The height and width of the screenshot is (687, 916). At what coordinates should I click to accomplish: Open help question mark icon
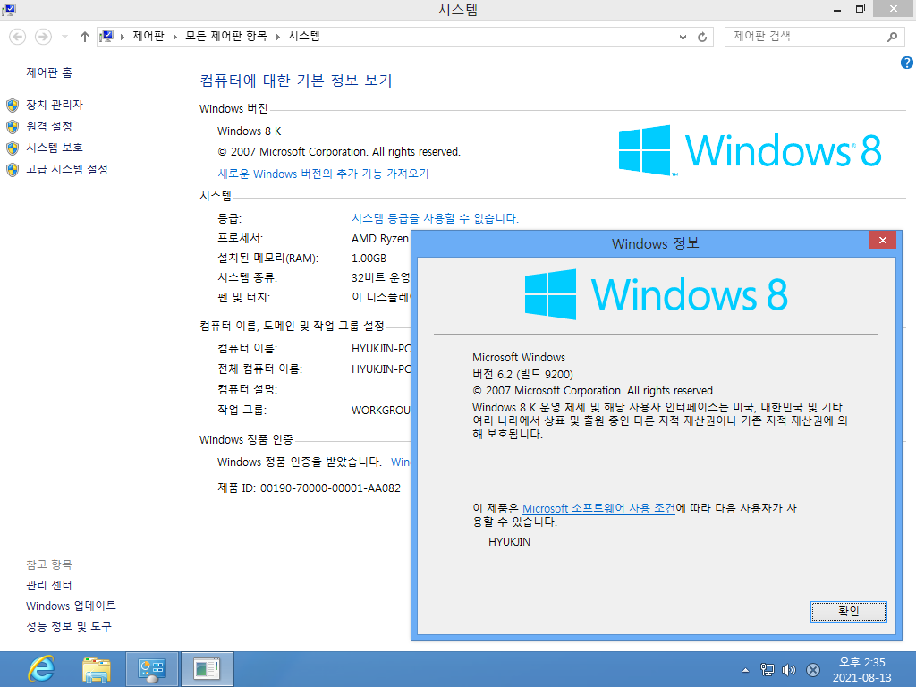pyautogui.click(x=907, y=63)
